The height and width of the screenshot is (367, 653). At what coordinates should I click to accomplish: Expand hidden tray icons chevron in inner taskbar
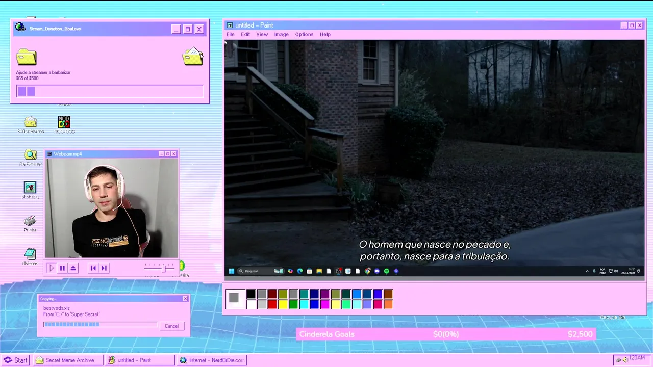pos(587,271)
